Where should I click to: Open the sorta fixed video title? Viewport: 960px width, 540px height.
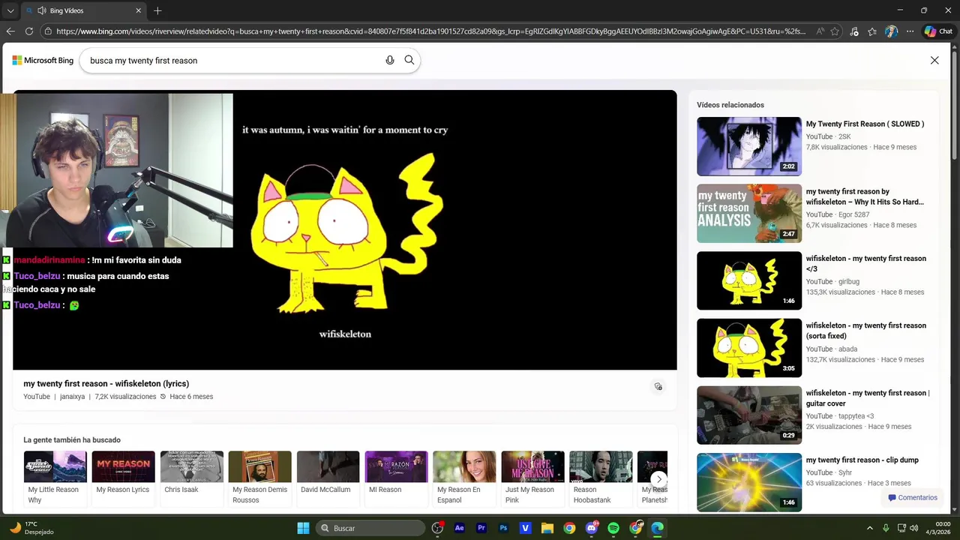click(x=866, y=331)
